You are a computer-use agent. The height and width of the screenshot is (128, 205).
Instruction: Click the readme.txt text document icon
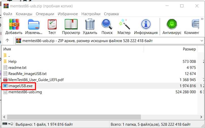(5, 67)
